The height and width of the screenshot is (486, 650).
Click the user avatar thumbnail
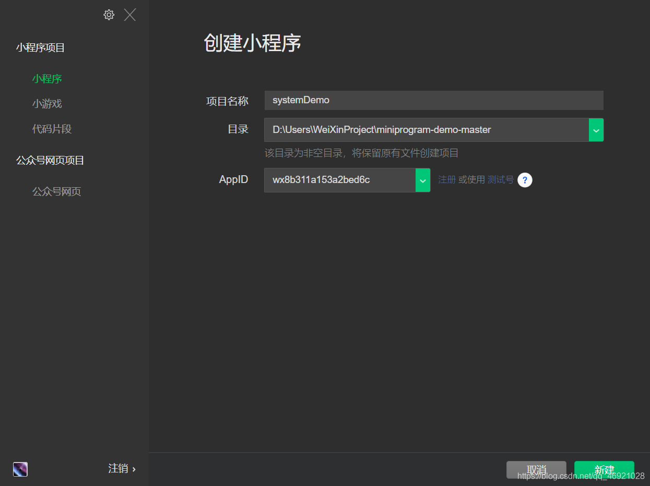[20, 469]
